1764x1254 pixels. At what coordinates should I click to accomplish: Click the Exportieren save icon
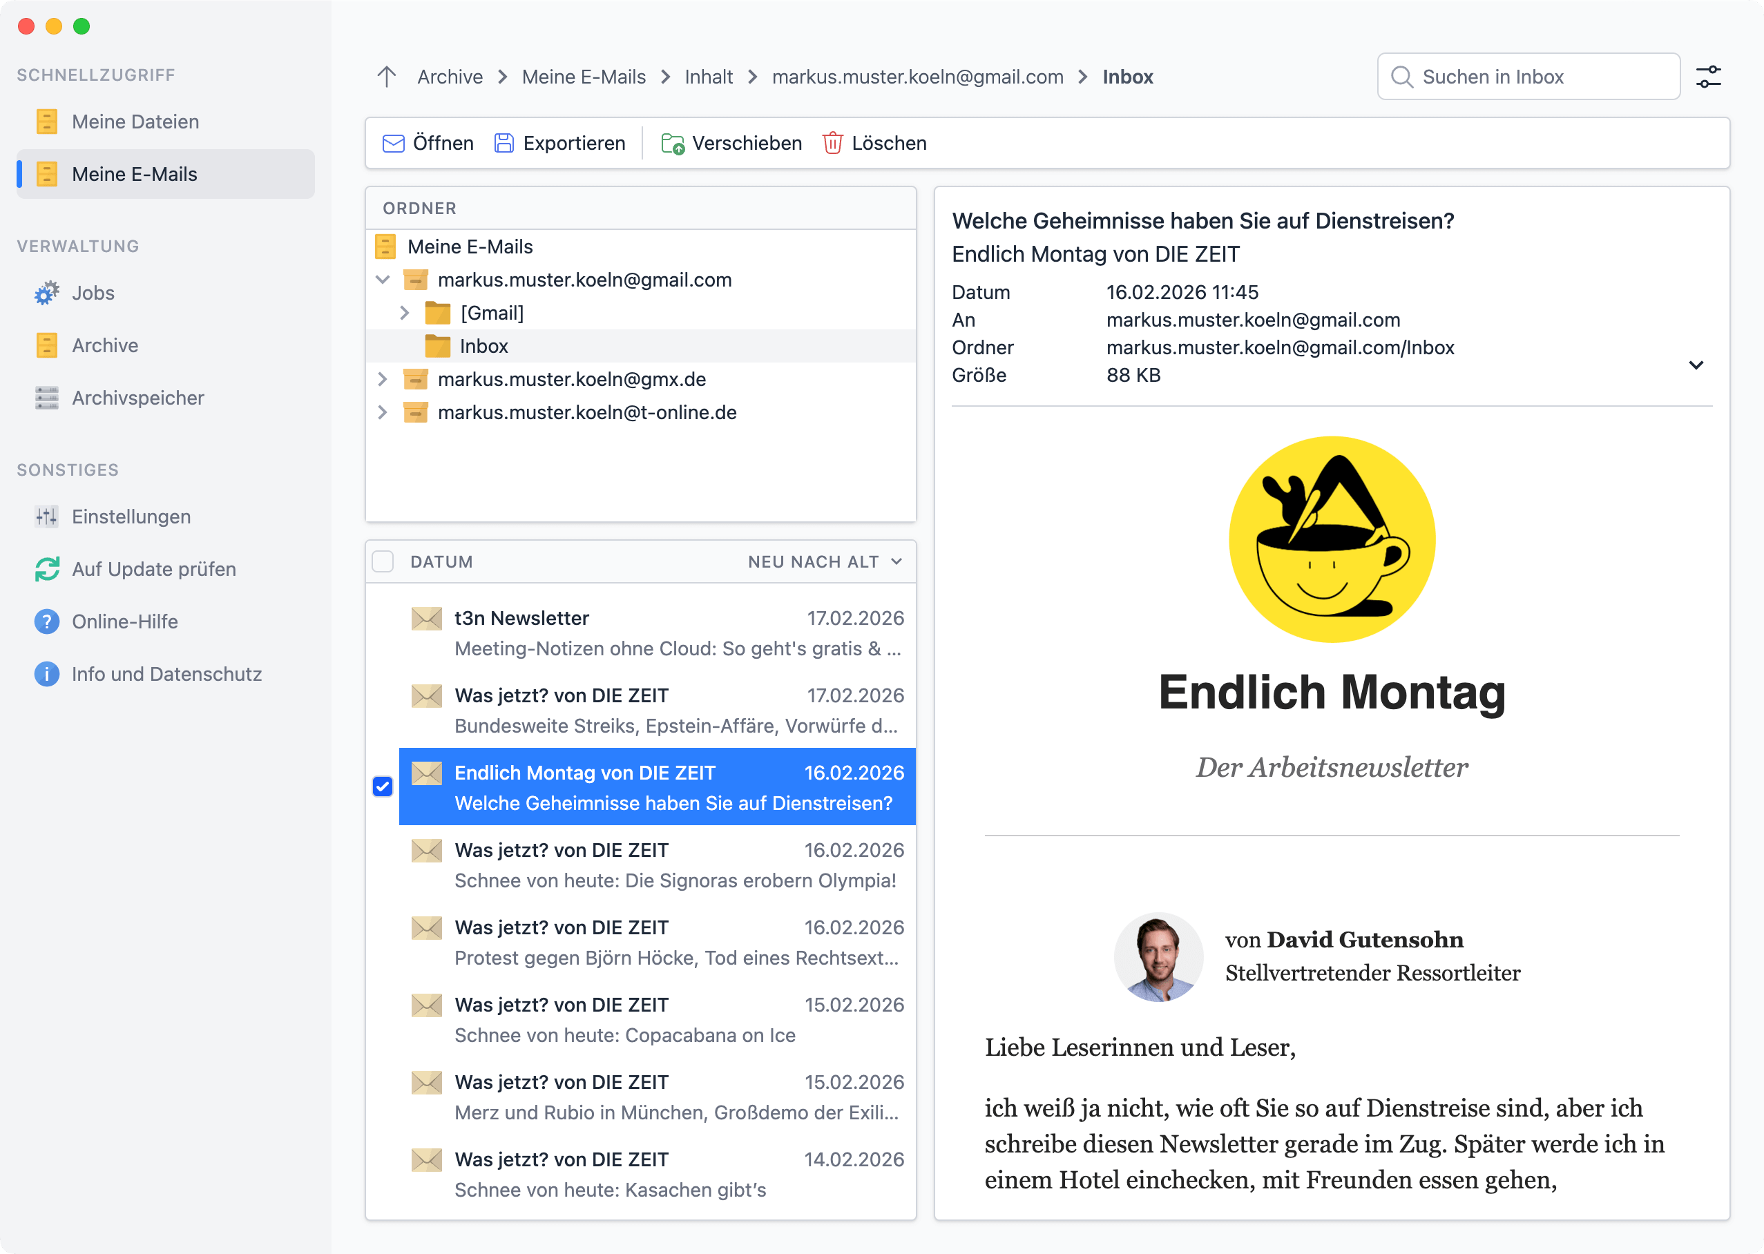(x=504, y=142)
